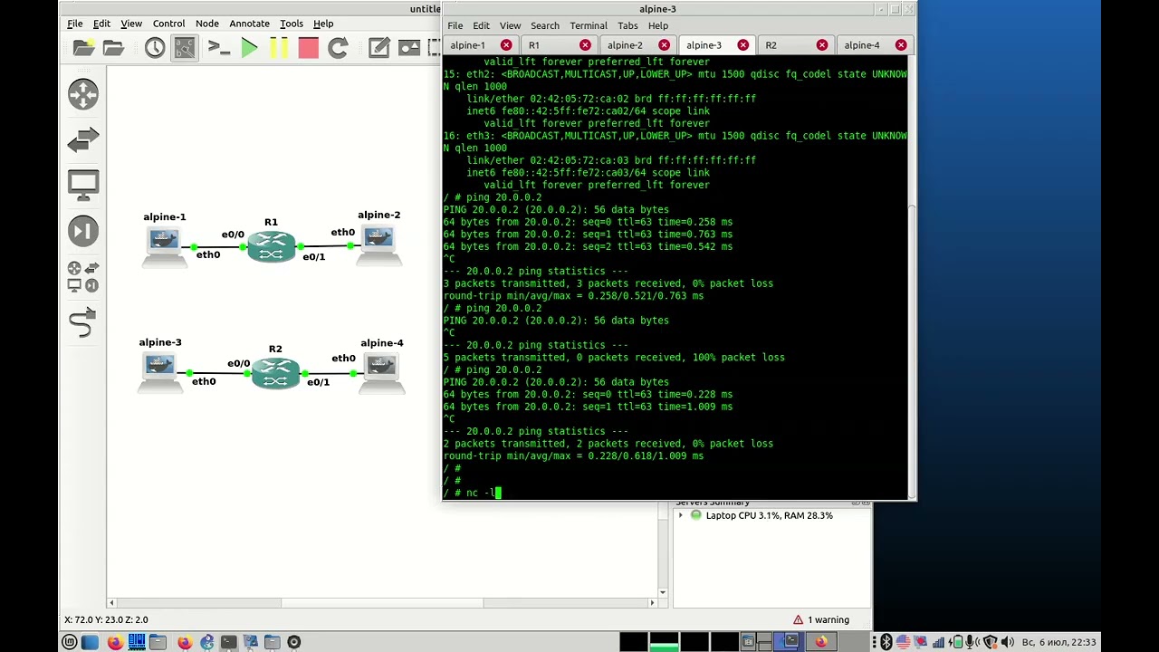Toggle show/hide interface labels button
This screenshot has width=1159, height=652.
point(185,48)
